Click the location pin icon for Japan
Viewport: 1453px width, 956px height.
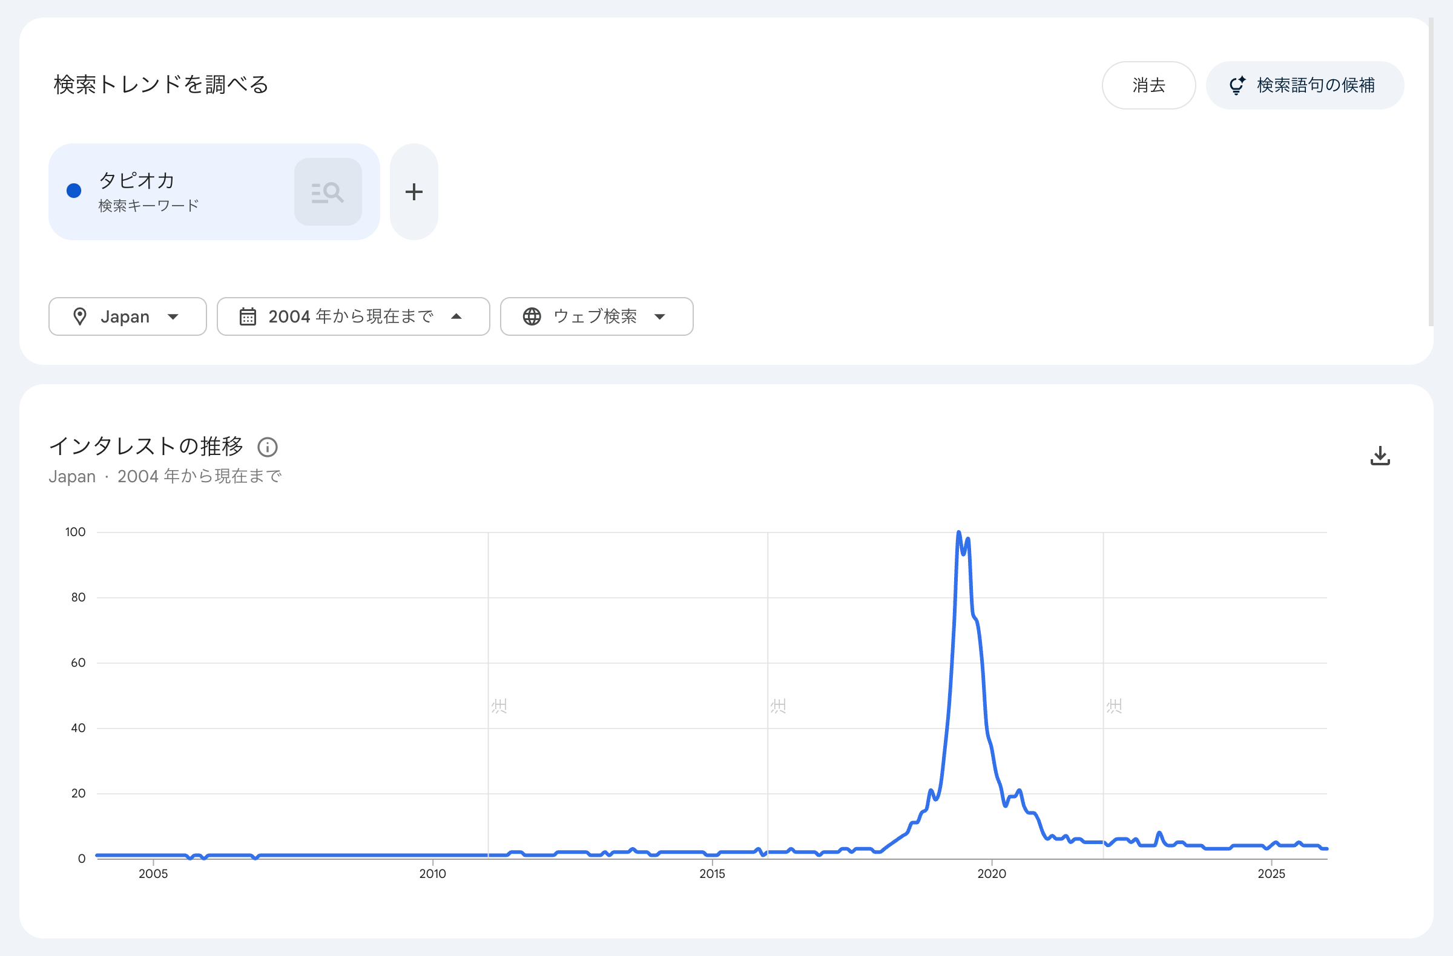click(x=80, y=316)
